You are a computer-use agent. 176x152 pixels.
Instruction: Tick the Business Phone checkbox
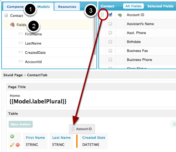(110, 59)
